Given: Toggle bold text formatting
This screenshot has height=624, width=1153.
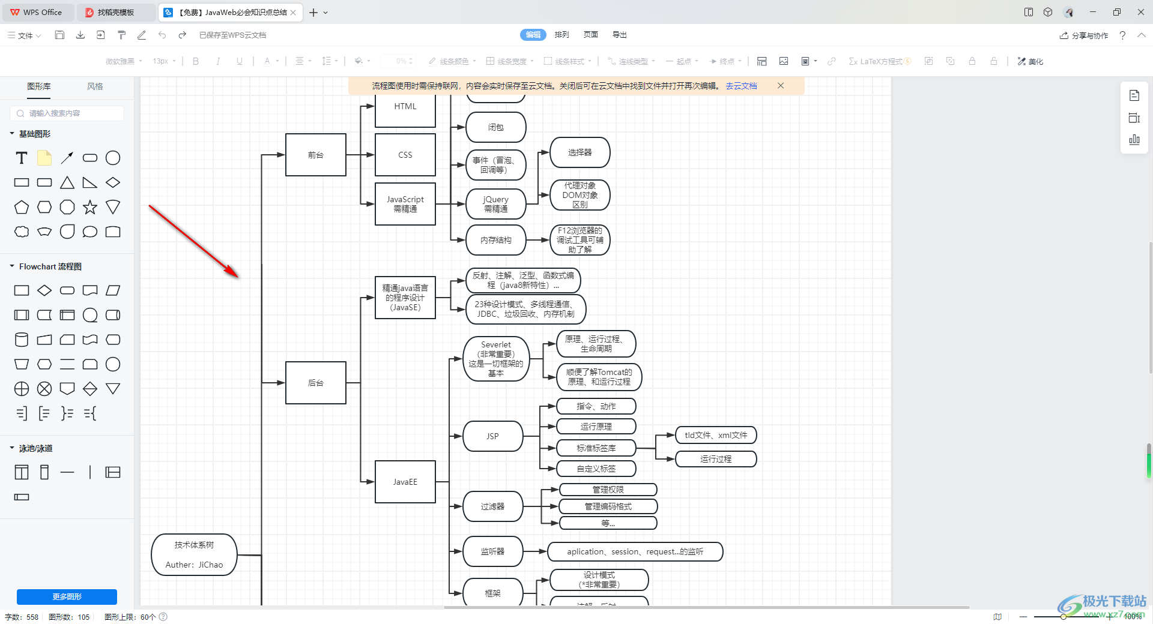Looking at the screenshot, I should pyautogui.click(x=196, y=61).
